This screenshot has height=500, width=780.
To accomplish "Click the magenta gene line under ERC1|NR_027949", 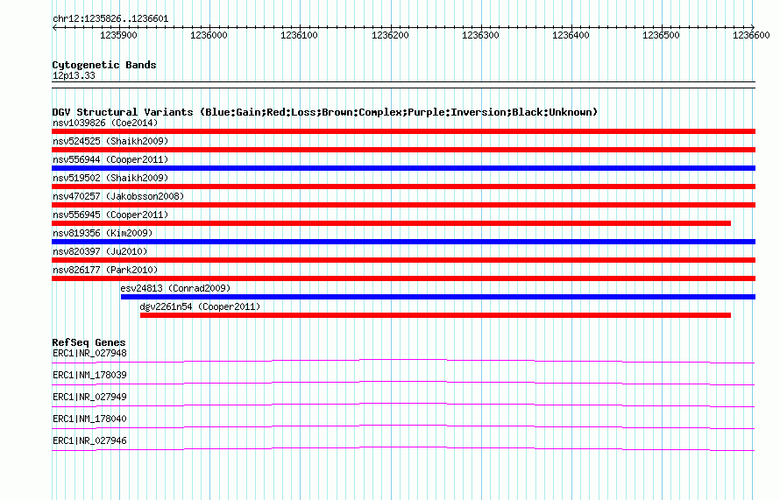I will pos(403,403).
